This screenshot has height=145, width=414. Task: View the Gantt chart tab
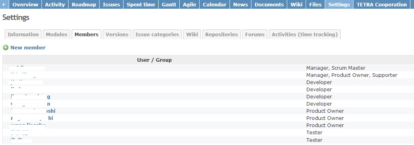click(169, 4)
